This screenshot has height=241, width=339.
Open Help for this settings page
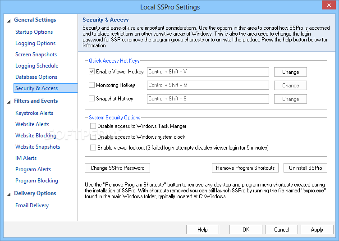202,229
